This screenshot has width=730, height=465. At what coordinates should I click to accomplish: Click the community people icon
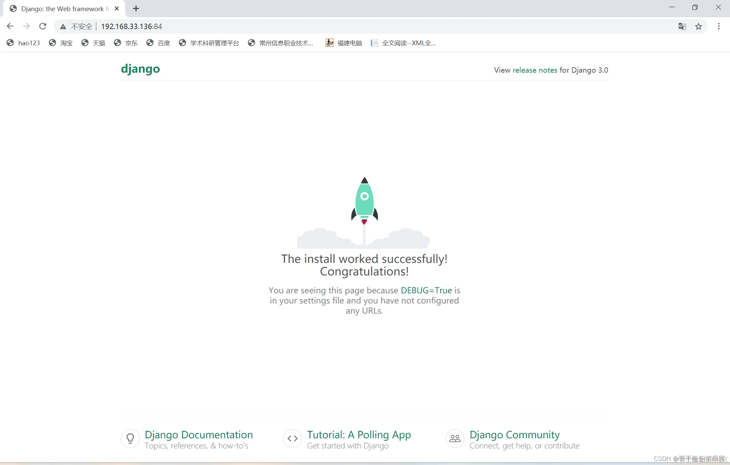[x=455, y=439]
